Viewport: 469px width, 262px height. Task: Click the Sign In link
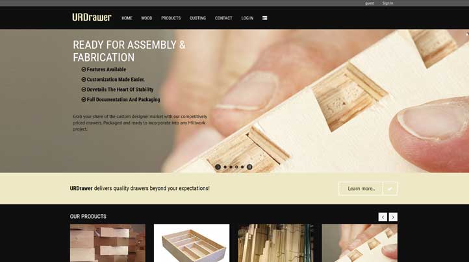click(388, 3)
